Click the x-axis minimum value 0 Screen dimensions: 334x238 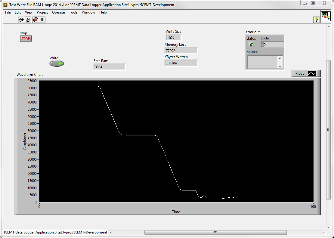coord(39,206)
